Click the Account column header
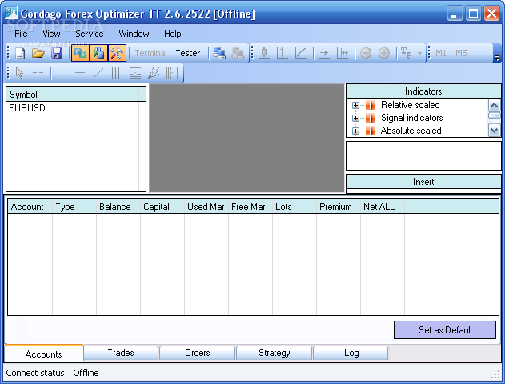This screenshot has height=384, width=505. click(x=30, y=207)
